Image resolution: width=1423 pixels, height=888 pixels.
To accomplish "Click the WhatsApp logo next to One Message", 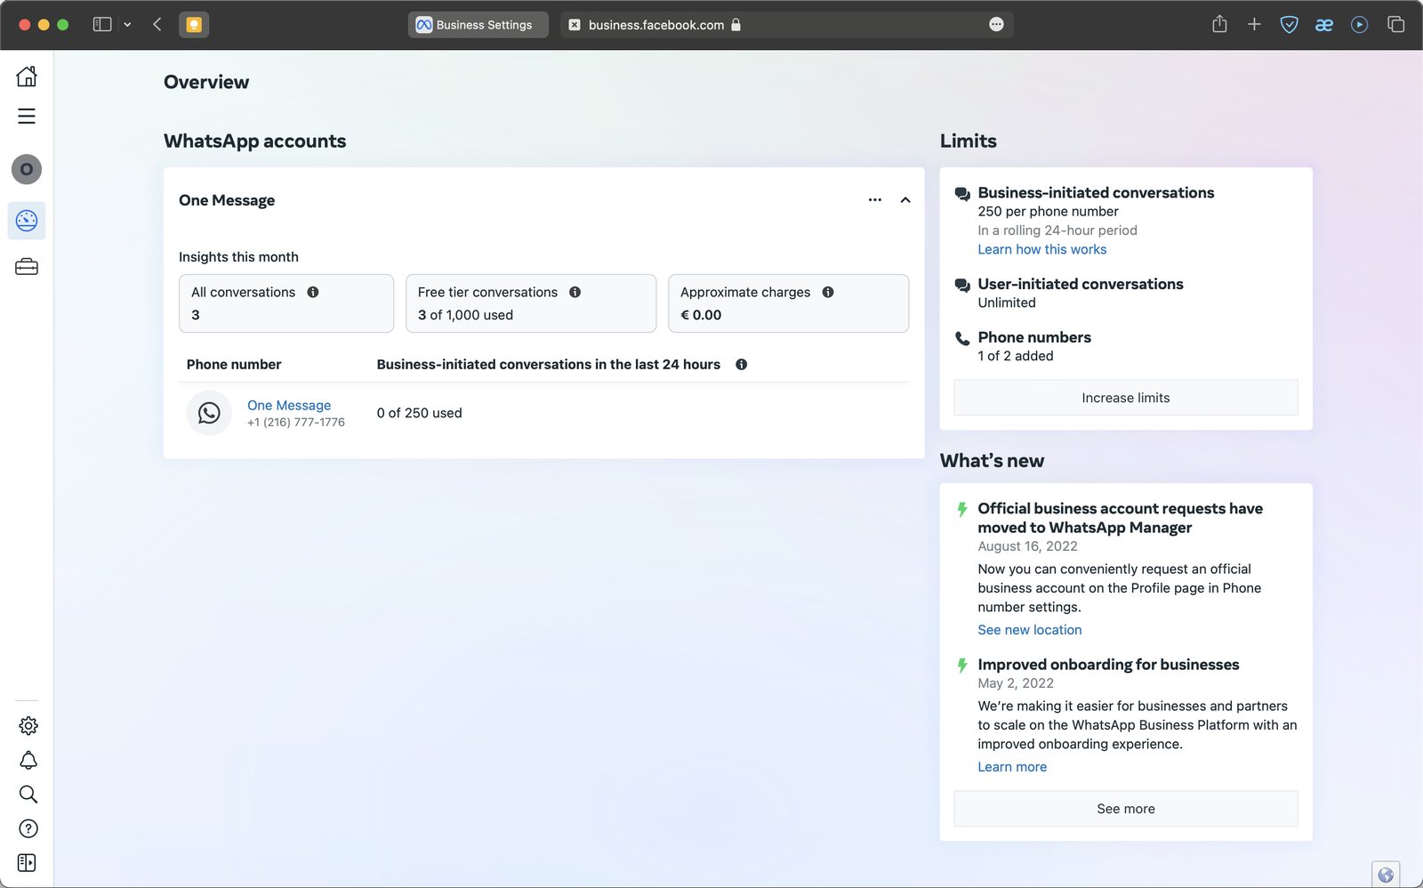I will [x=209, y=413].
